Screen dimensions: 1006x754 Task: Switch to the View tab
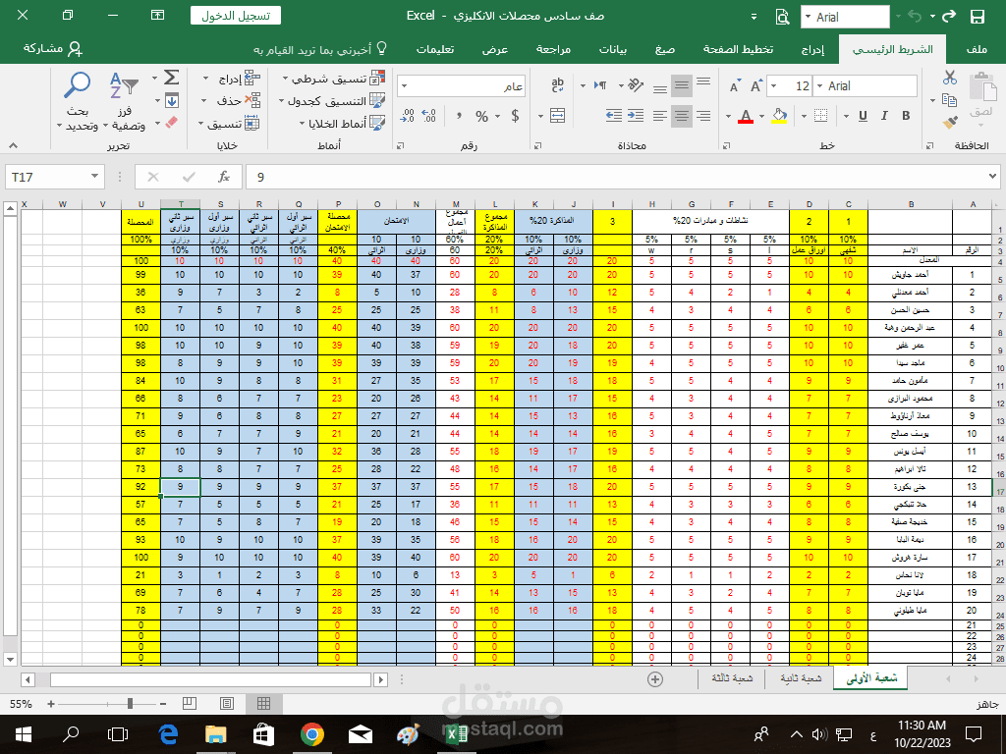495,49
